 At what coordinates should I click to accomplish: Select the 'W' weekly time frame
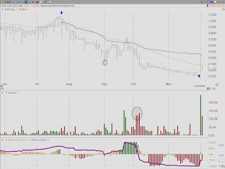pos(29,2)
